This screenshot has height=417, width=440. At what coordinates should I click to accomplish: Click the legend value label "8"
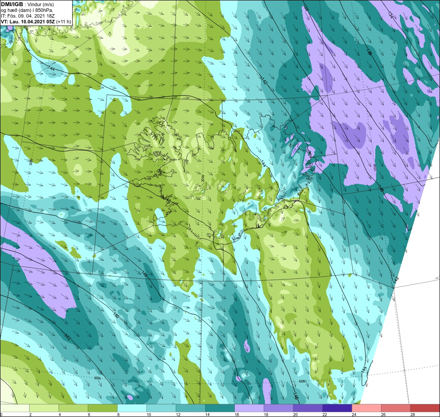click(119, 414)
